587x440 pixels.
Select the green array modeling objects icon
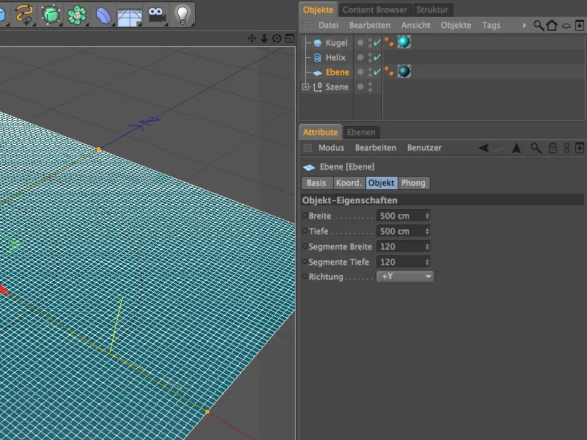point(77,15)
